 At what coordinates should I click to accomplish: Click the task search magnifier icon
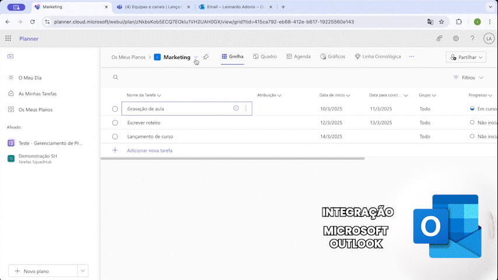click(x=115, y=77)
